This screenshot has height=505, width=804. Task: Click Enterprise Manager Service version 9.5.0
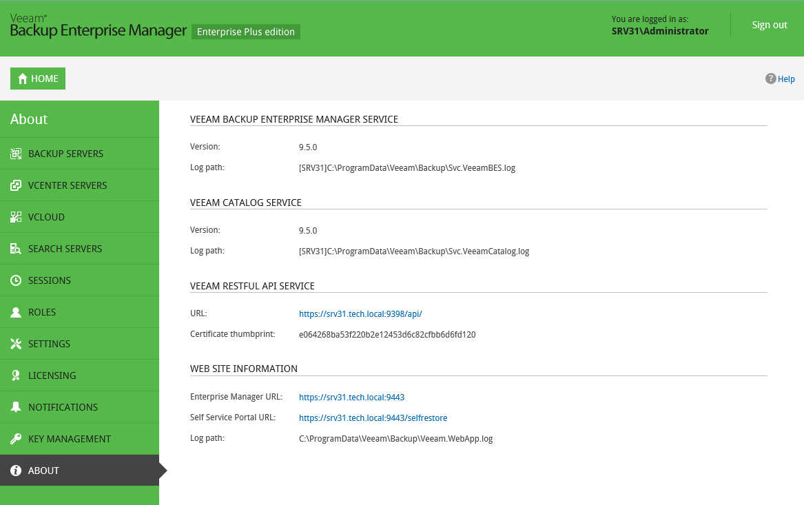pos(308,147)
